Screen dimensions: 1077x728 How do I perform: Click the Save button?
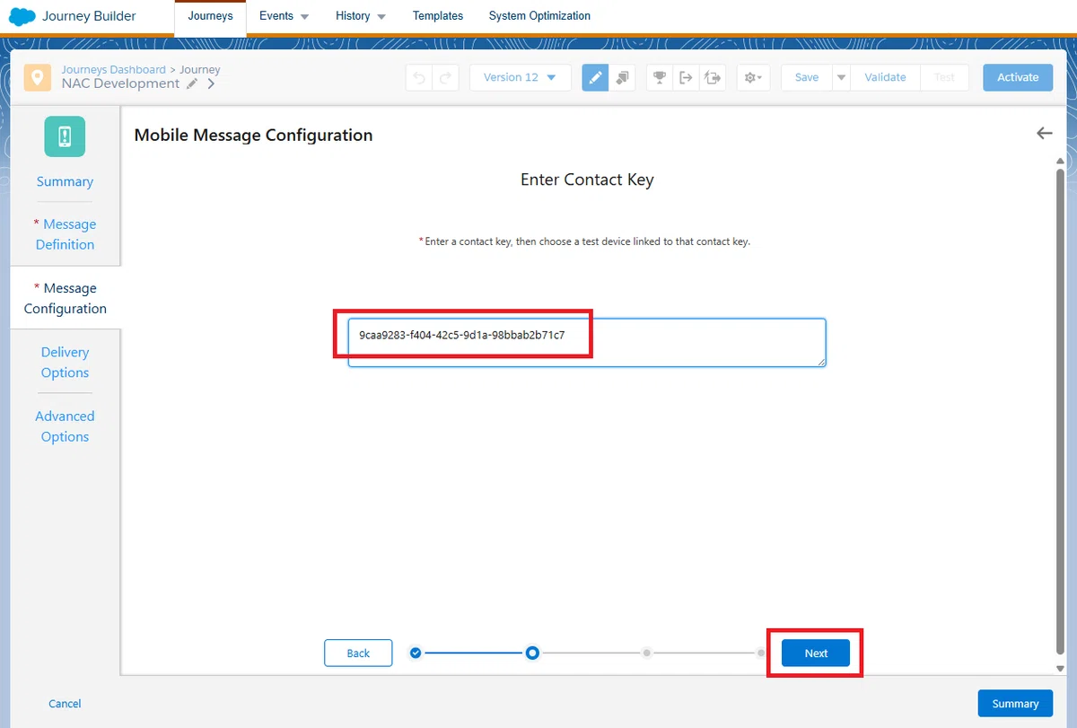click(807, 77)
